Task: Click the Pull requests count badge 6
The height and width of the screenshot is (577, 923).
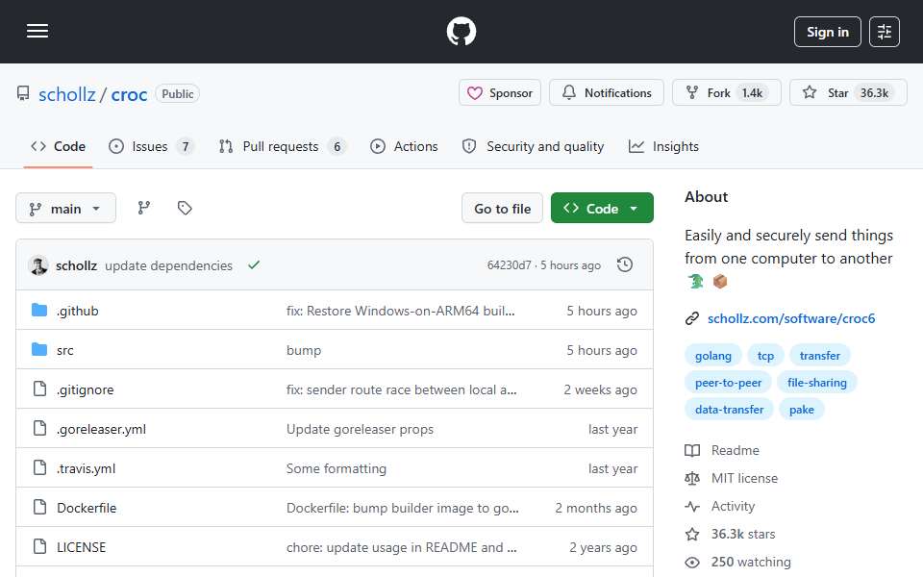Action: click(x=337, y=146)
